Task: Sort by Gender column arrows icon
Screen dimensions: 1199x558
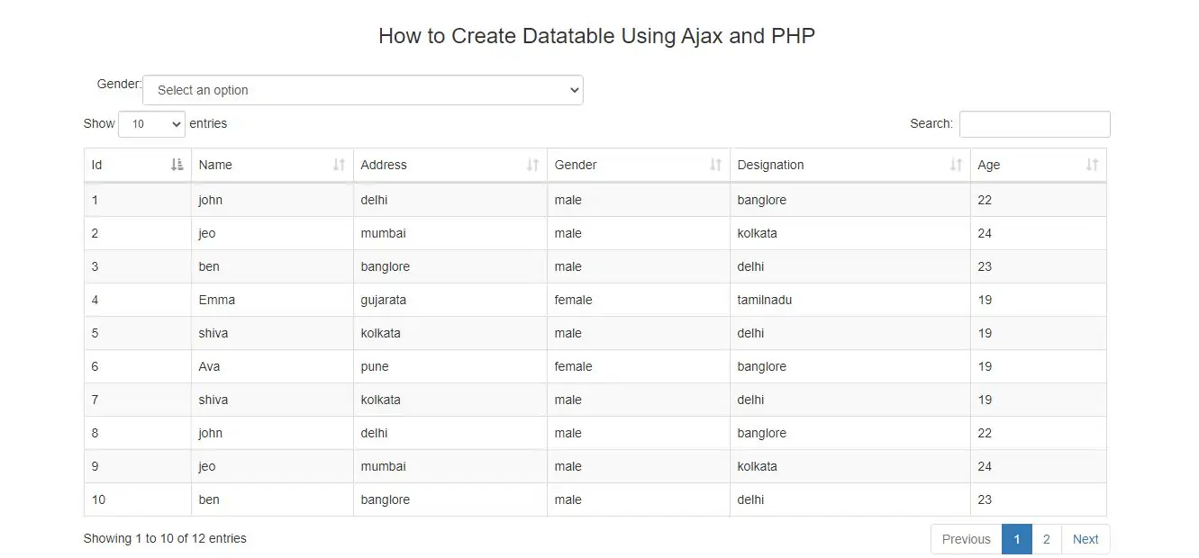Action: point(715,165)
